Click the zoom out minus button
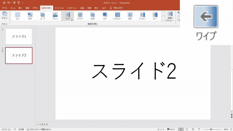The width and height of the screenshot is (233, 131). coord(204,129)
